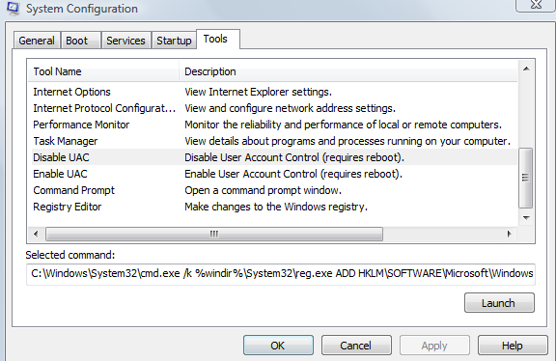Select Internet Protocol Configuration tool row
Viewport: 556px width, 361px height.
click(x=273, y=108)
